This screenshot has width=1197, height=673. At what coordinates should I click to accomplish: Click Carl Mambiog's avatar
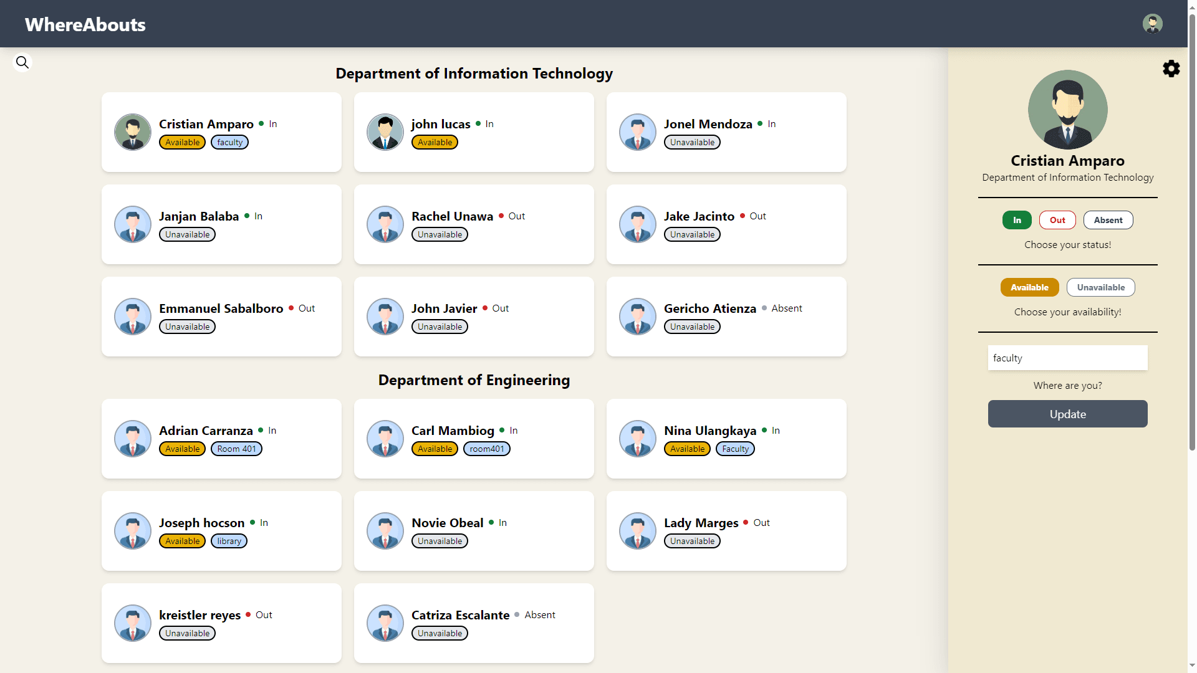[x=385, y=439]
